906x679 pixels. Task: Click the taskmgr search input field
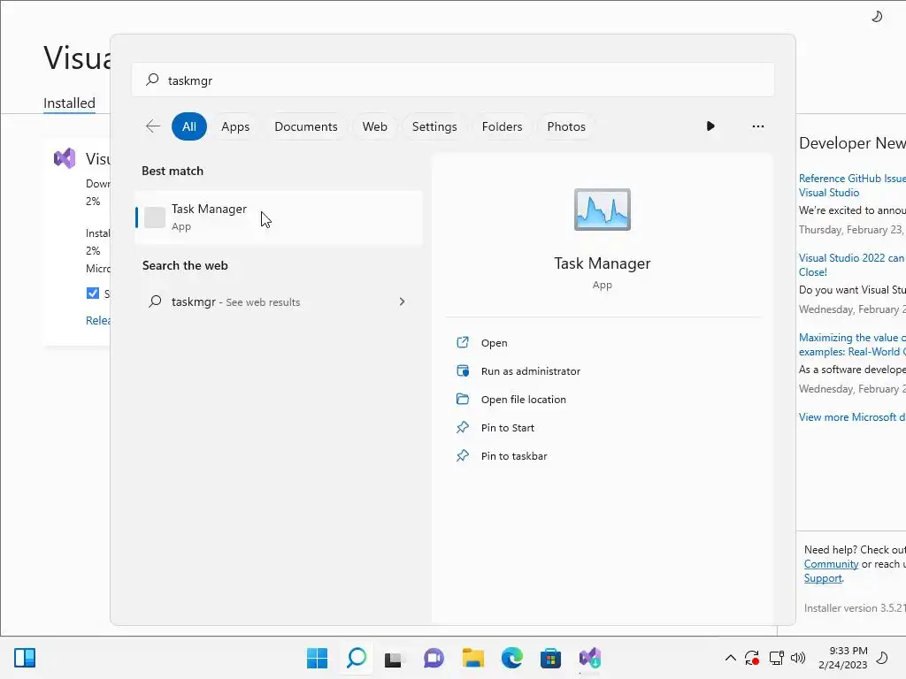453,80
